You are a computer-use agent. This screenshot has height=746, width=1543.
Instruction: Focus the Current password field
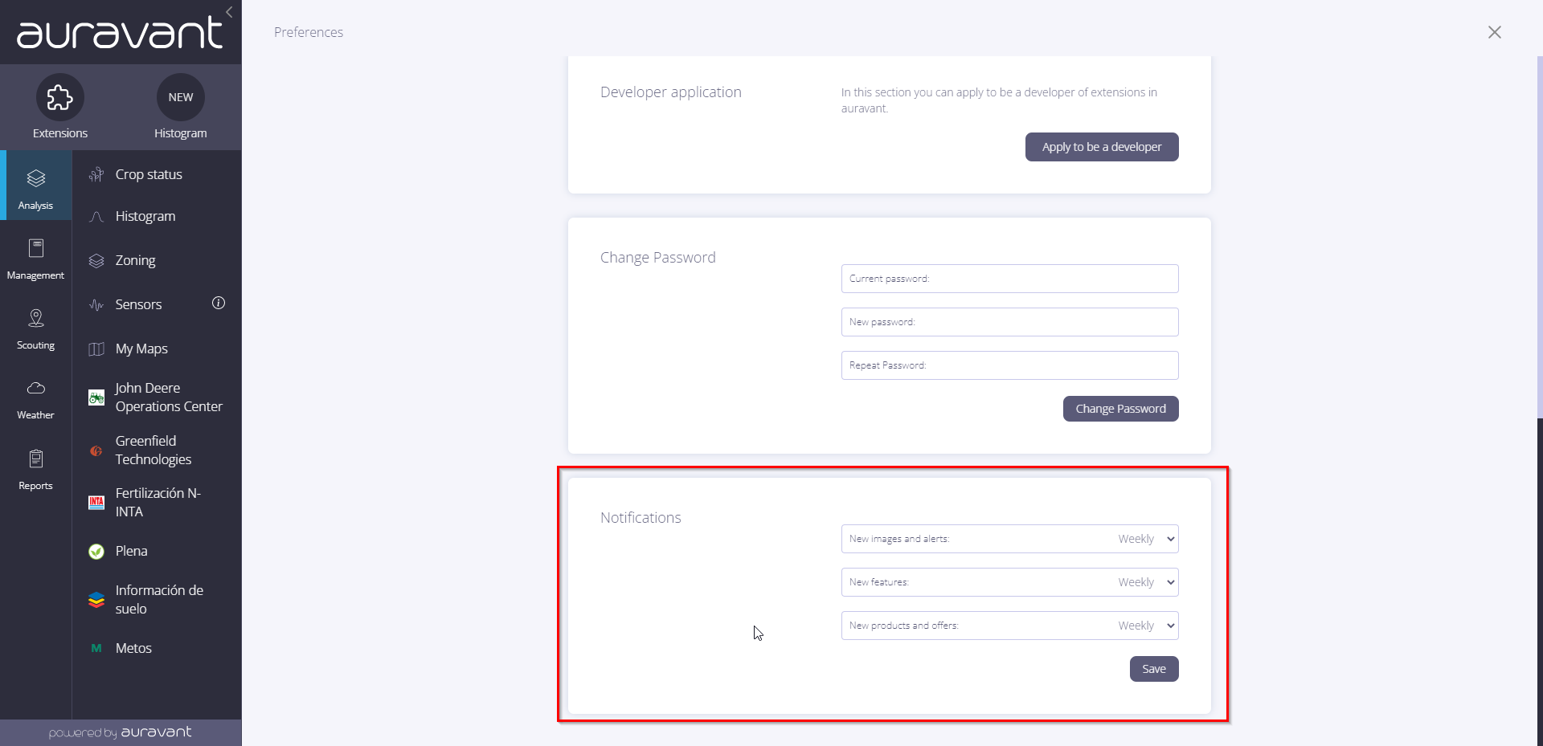(x=1009, y=279)
